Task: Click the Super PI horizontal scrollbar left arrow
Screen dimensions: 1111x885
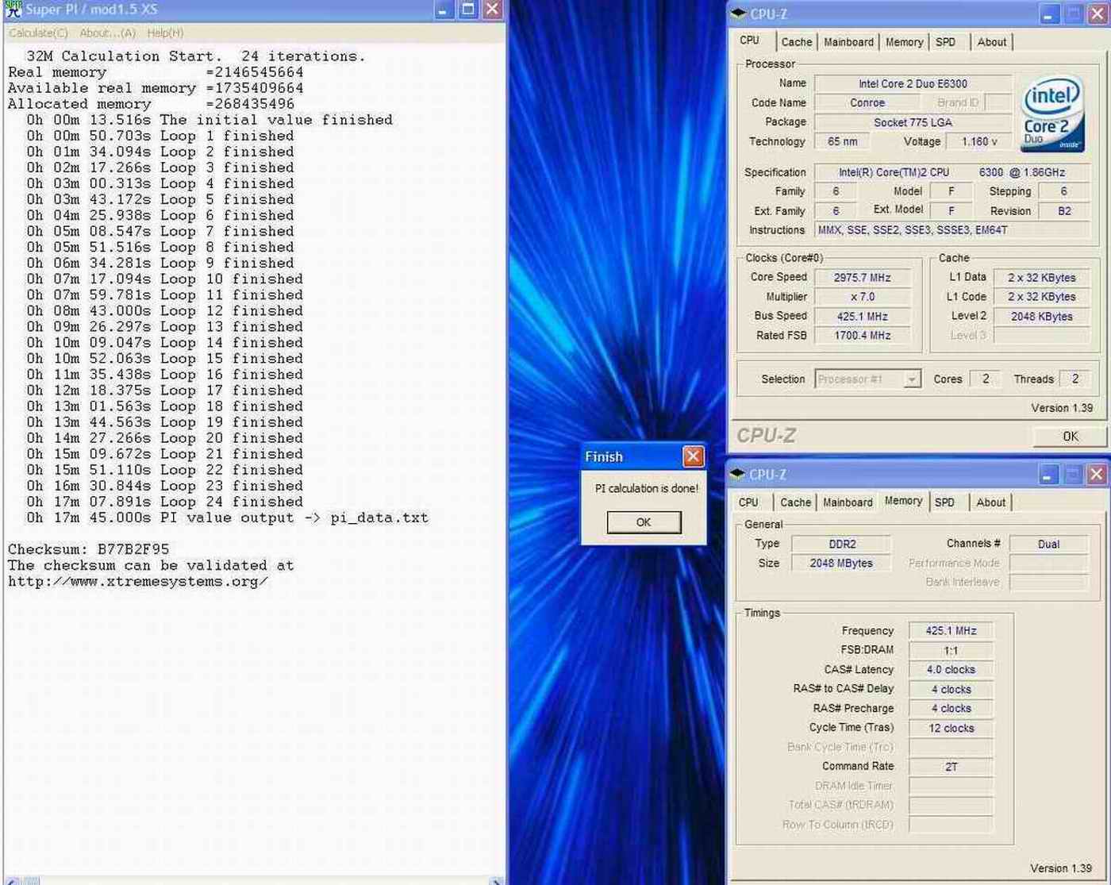Action: 13,881
